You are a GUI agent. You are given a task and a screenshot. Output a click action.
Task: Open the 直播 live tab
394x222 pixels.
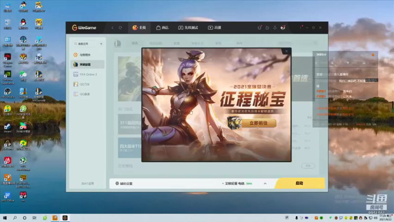pyautogui.click(x=214, y=28)
